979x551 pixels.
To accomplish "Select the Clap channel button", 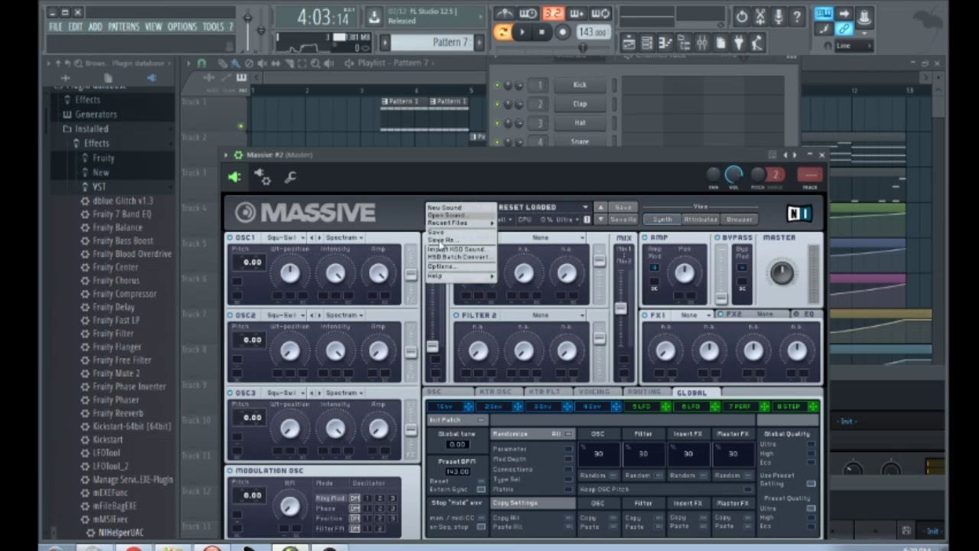I will coord(580,104).
